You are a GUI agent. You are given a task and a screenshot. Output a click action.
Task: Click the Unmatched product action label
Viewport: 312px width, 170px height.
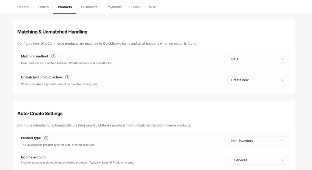tap(41, 77)
